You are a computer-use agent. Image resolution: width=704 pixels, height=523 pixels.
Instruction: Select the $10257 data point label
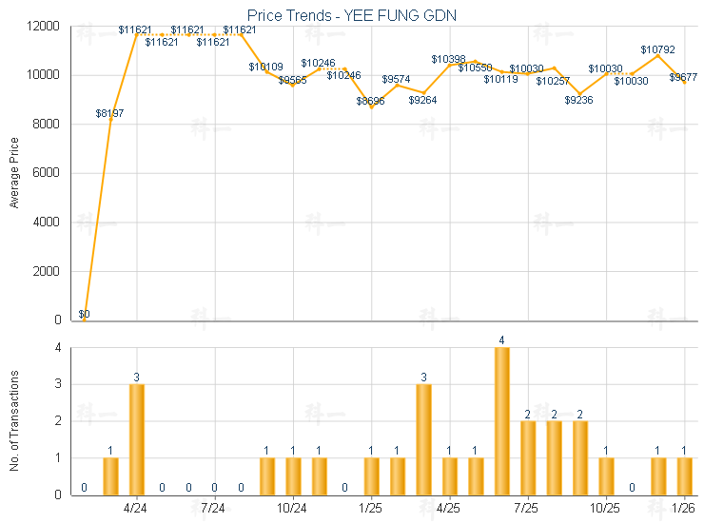pos(553,81)
